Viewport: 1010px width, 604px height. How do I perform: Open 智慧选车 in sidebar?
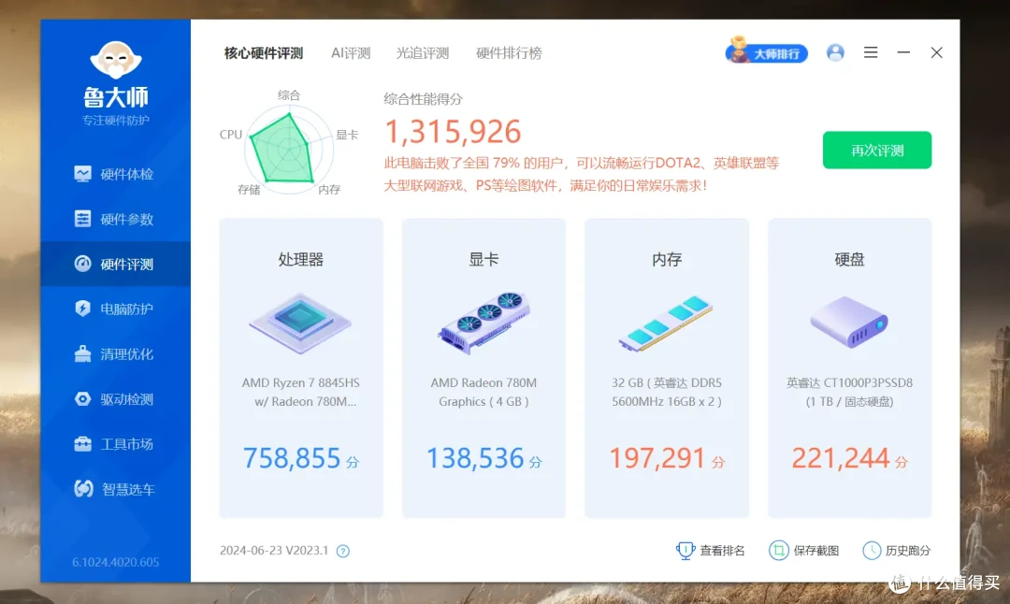coord(115,489)
